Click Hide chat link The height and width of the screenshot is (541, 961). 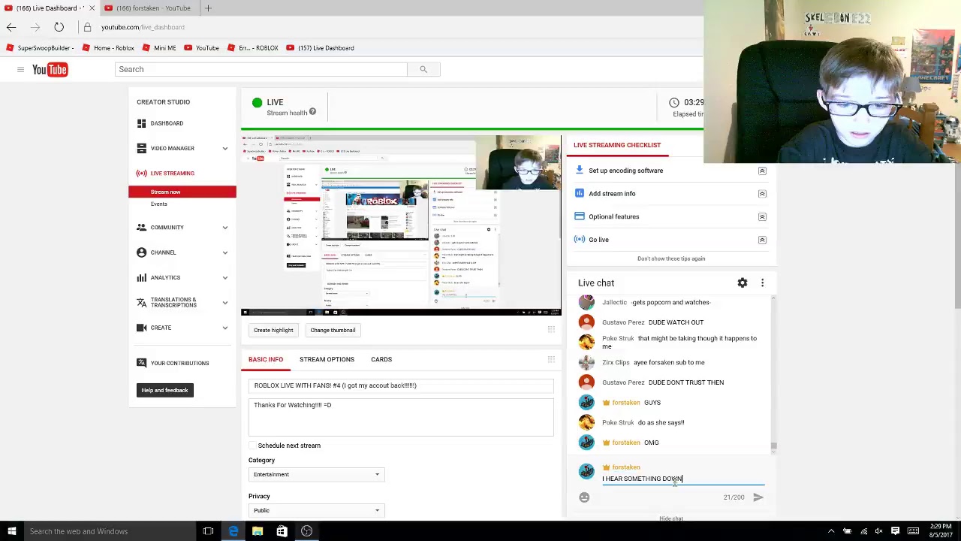(671, 518)
